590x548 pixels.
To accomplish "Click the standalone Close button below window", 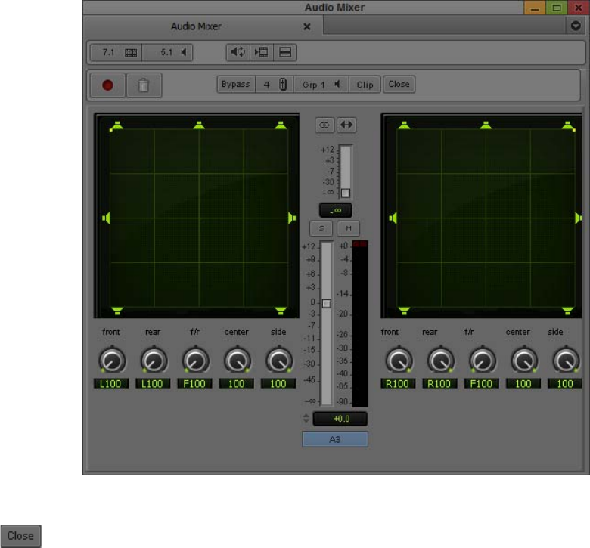I will coord(20,536).
